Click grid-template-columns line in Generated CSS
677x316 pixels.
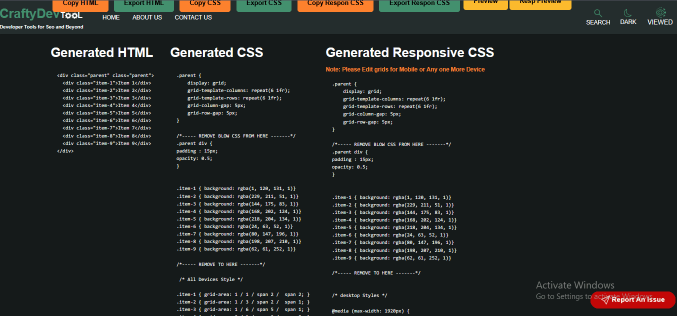(238, 90)
